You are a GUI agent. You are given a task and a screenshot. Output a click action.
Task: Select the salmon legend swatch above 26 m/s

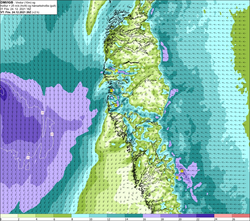click(241, 216)
